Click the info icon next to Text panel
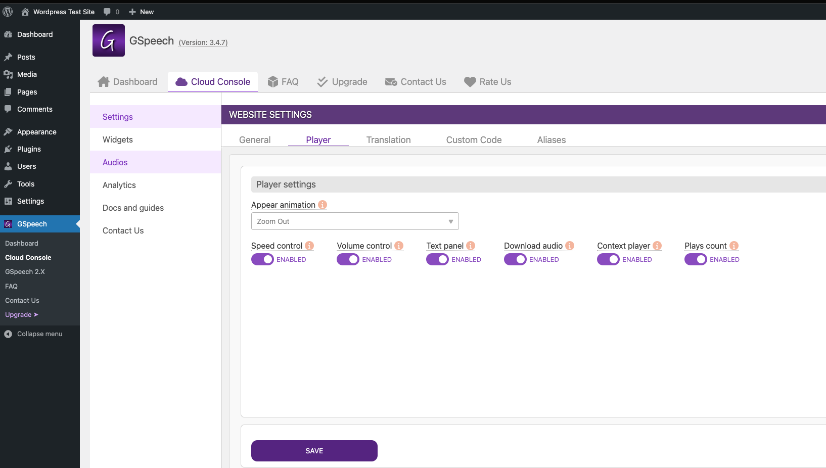This screenshot has width=826, height=468. click(471, 246)
